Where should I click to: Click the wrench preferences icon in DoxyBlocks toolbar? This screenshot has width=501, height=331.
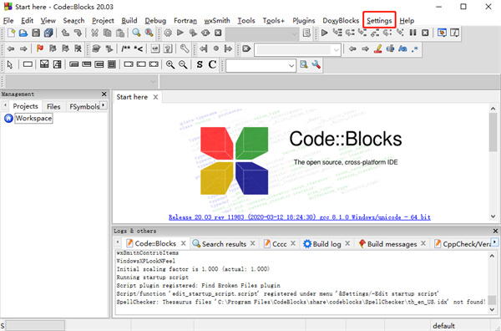(185, 48)
